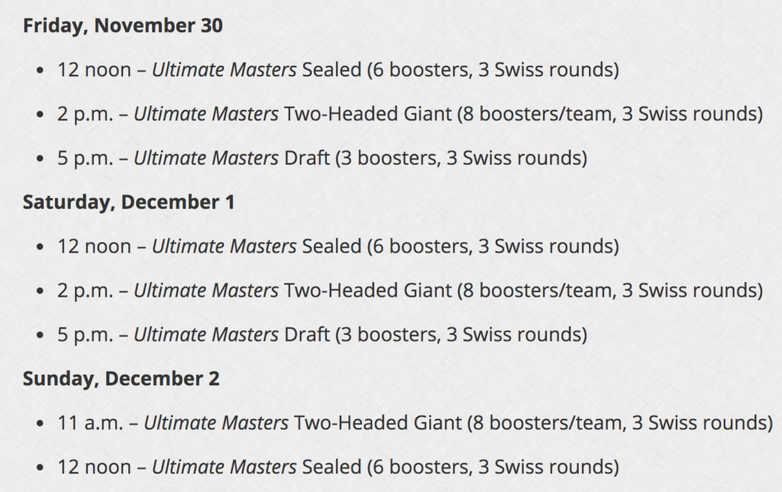Click '2 p.m.' in Friday's Two-Headed Giant entry
782x492 pixels.
(86, 114)
